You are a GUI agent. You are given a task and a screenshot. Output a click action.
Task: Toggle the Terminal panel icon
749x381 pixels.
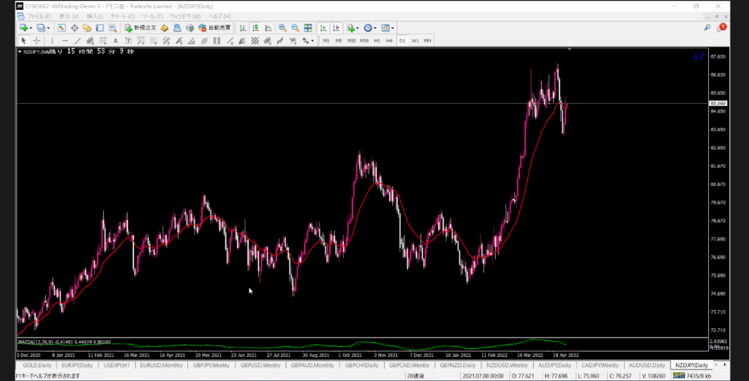99,29
